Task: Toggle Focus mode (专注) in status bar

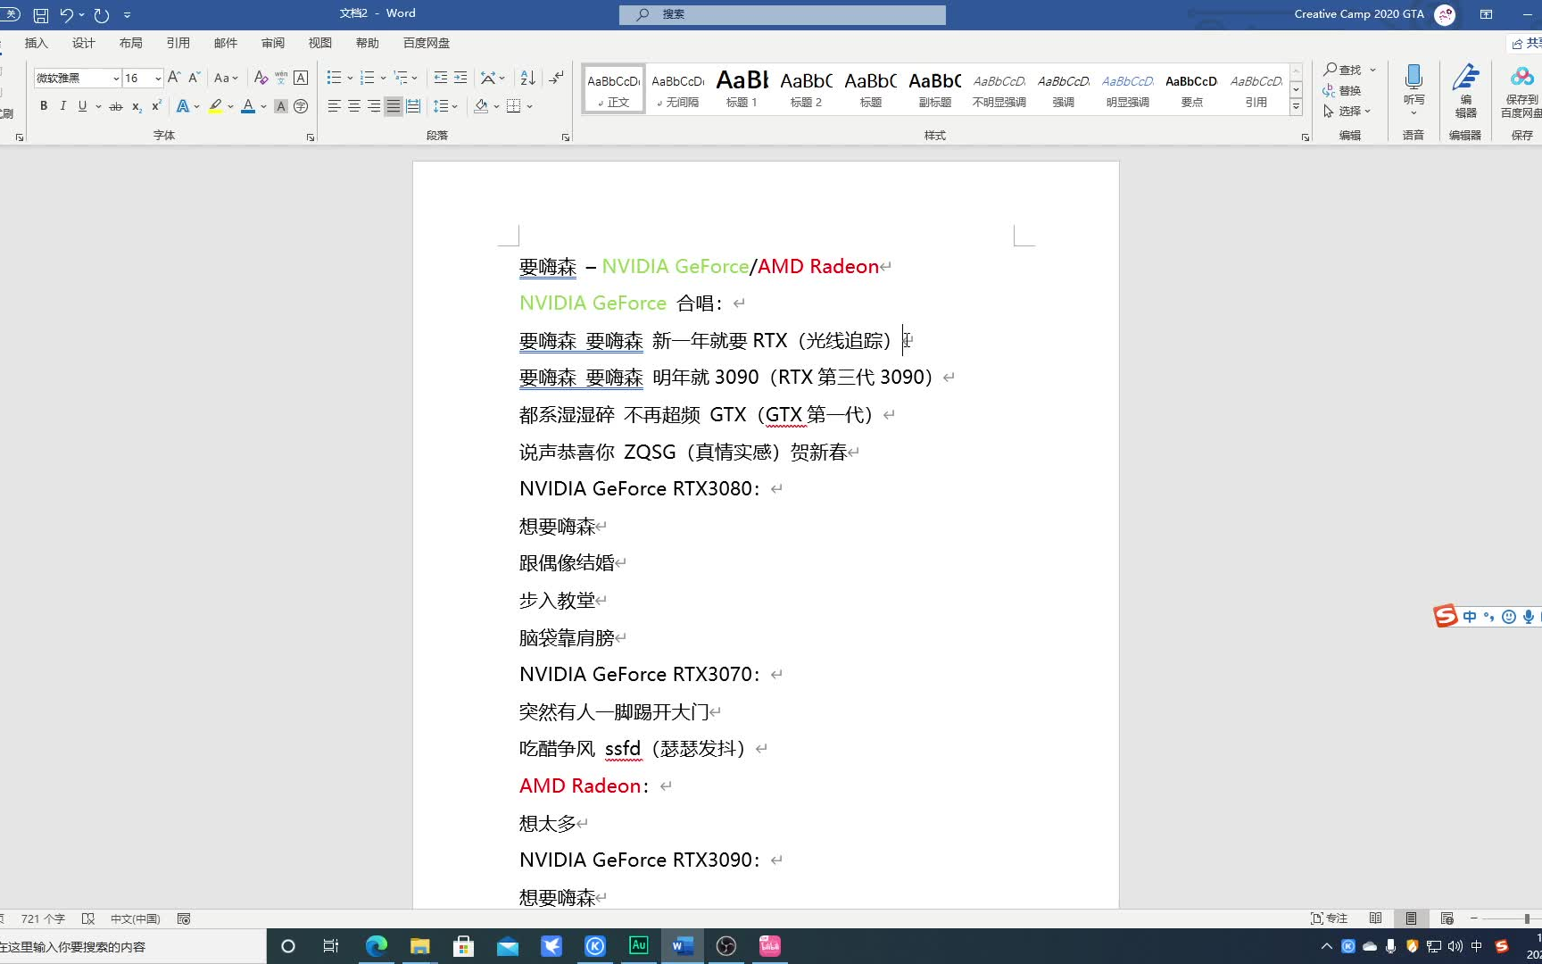Action: pyautogui.click(x=1329, y=918)
